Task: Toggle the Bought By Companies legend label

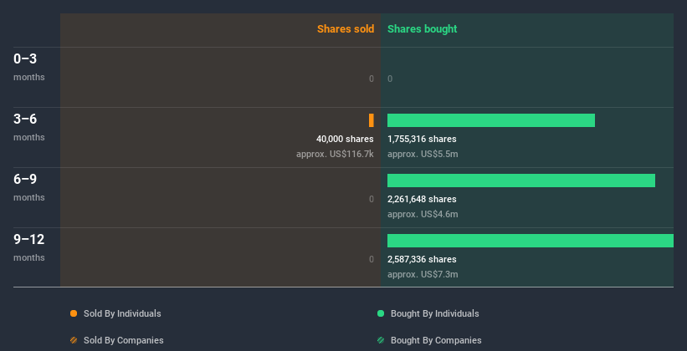Action: (436, 340)
